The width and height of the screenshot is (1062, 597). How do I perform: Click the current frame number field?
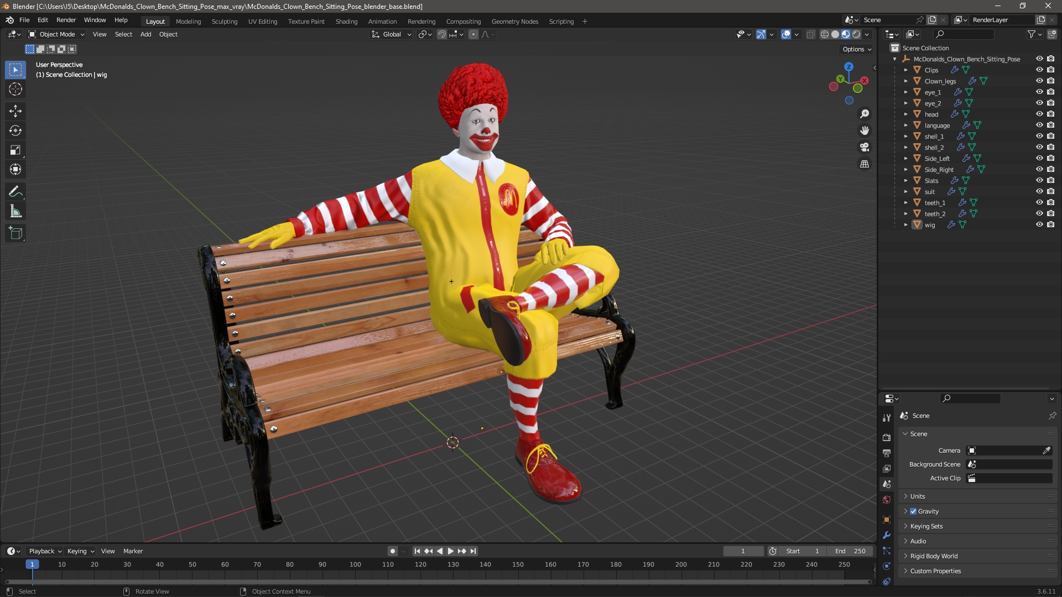743,551
